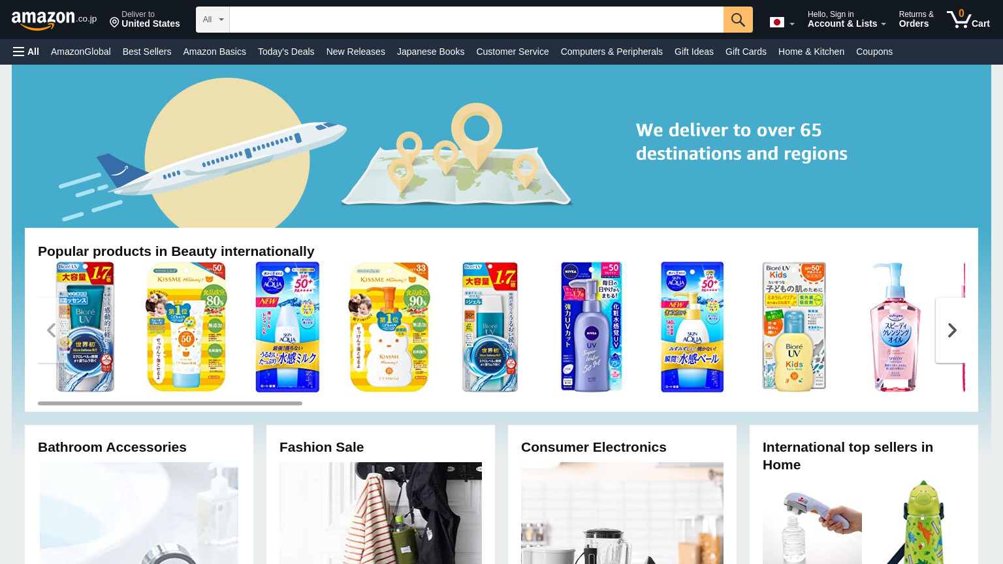Open the Nivea UV purple bottle product

click(x=592, y=327)
